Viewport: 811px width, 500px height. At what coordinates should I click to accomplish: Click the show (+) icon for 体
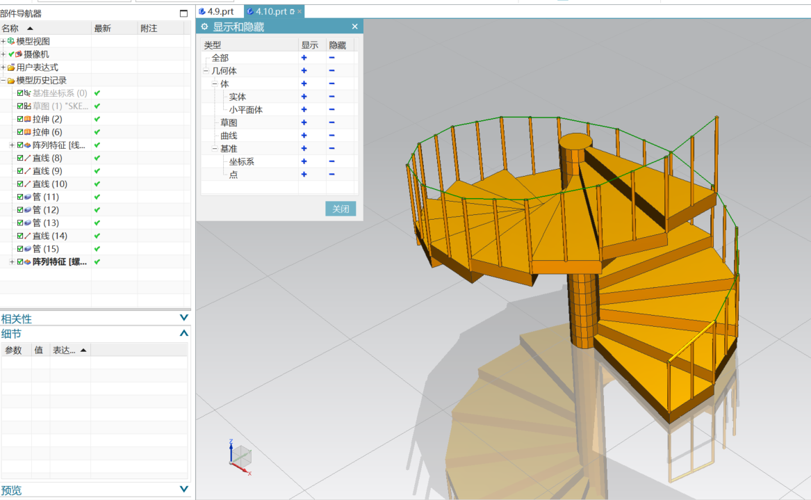pyautogui.click(x=304, y=84)
